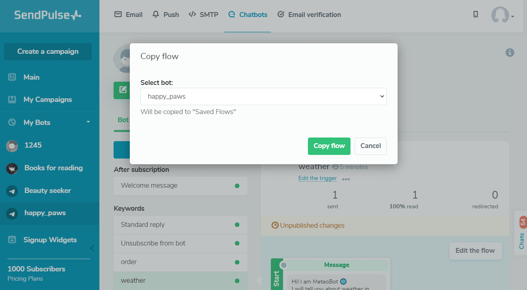Click the Main sidebar icon
The width and height of the screenshot is (527, 290).
[12, 77]
